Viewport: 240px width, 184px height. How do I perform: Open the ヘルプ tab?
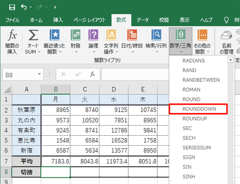(206, 20)
